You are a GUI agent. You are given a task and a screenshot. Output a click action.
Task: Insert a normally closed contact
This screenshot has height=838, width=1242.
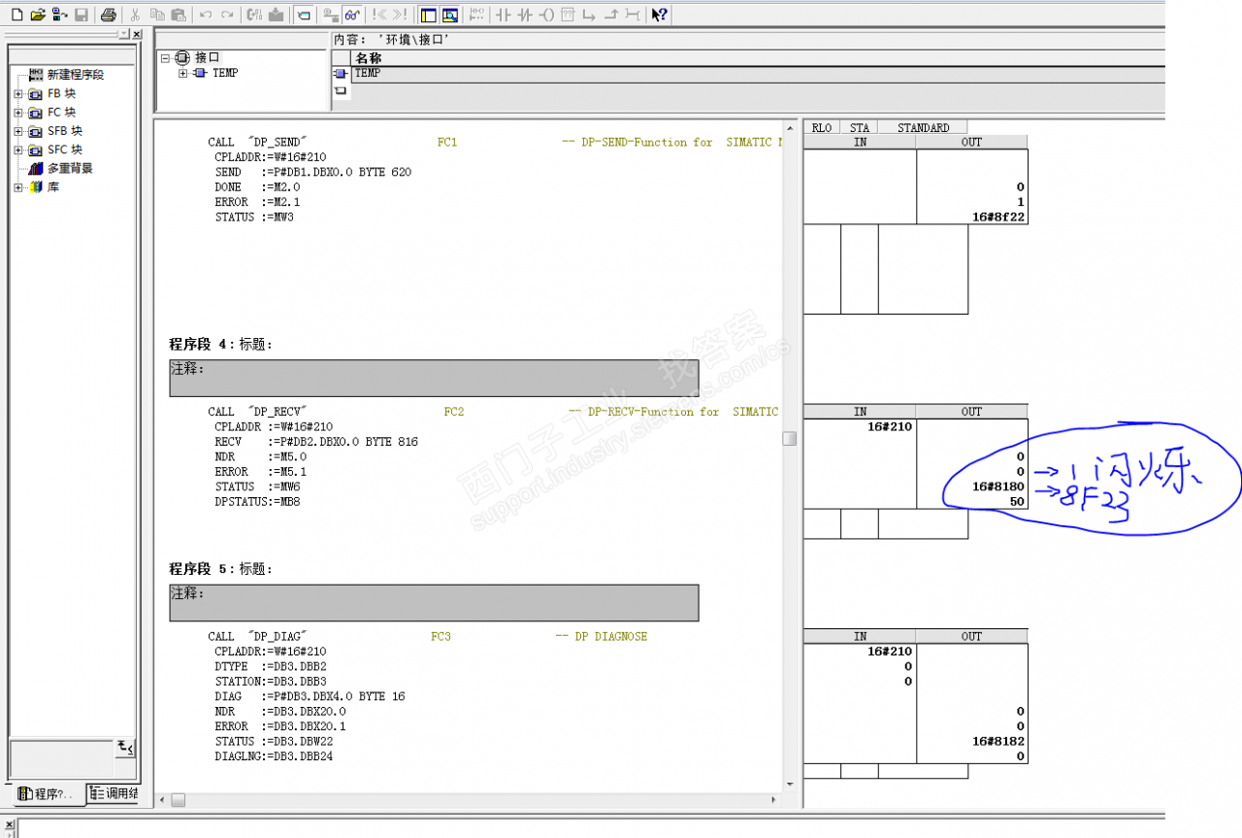(x=525, y=15)
